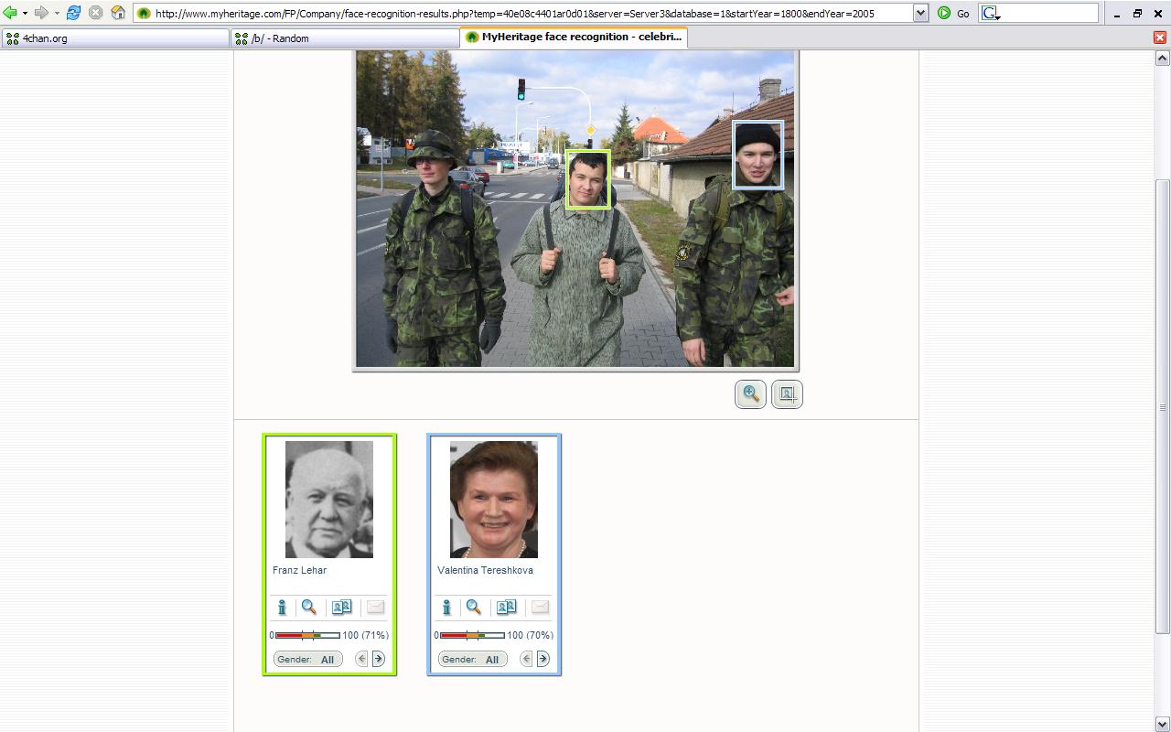Compare photos icon on Valentina Tereshkova card
The image size is (1171, 732).
(x=506, y=608)
